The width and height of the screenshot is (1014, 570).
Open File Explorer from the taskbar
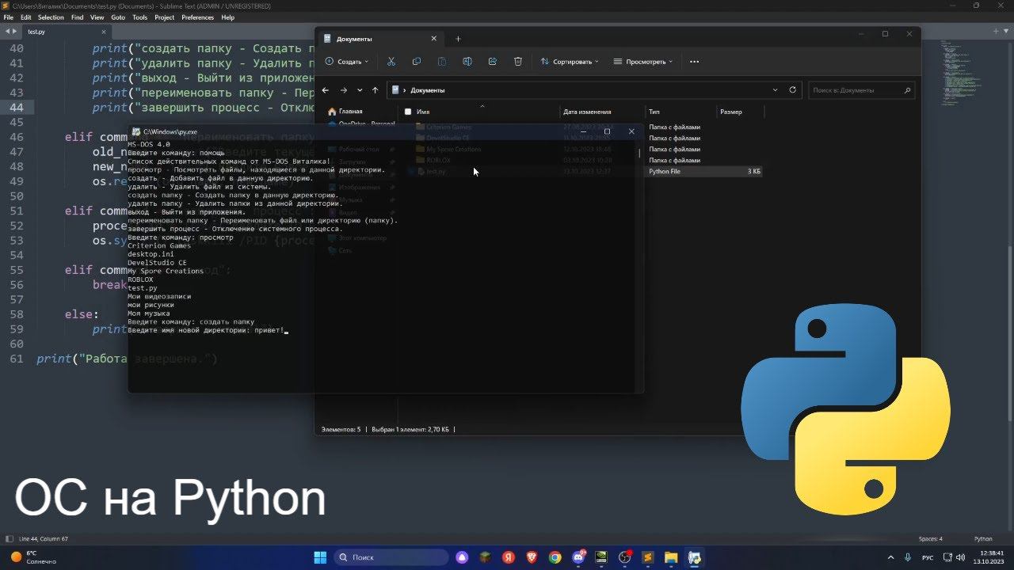[671, 557]
